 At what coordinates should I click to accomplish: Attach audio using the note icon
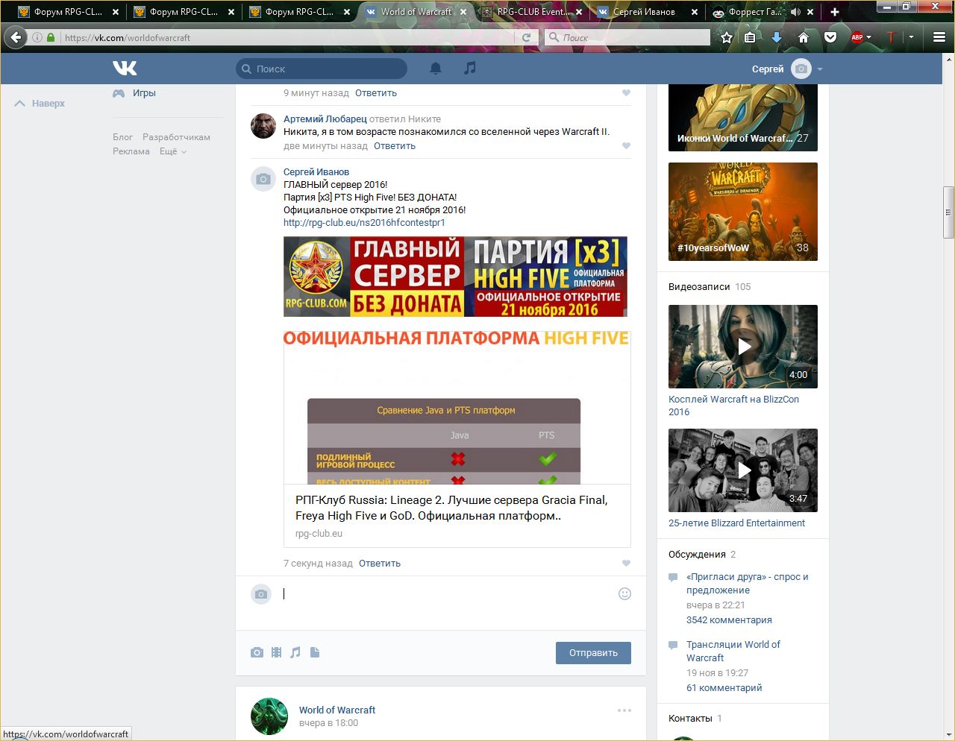[x=295, y=652]
